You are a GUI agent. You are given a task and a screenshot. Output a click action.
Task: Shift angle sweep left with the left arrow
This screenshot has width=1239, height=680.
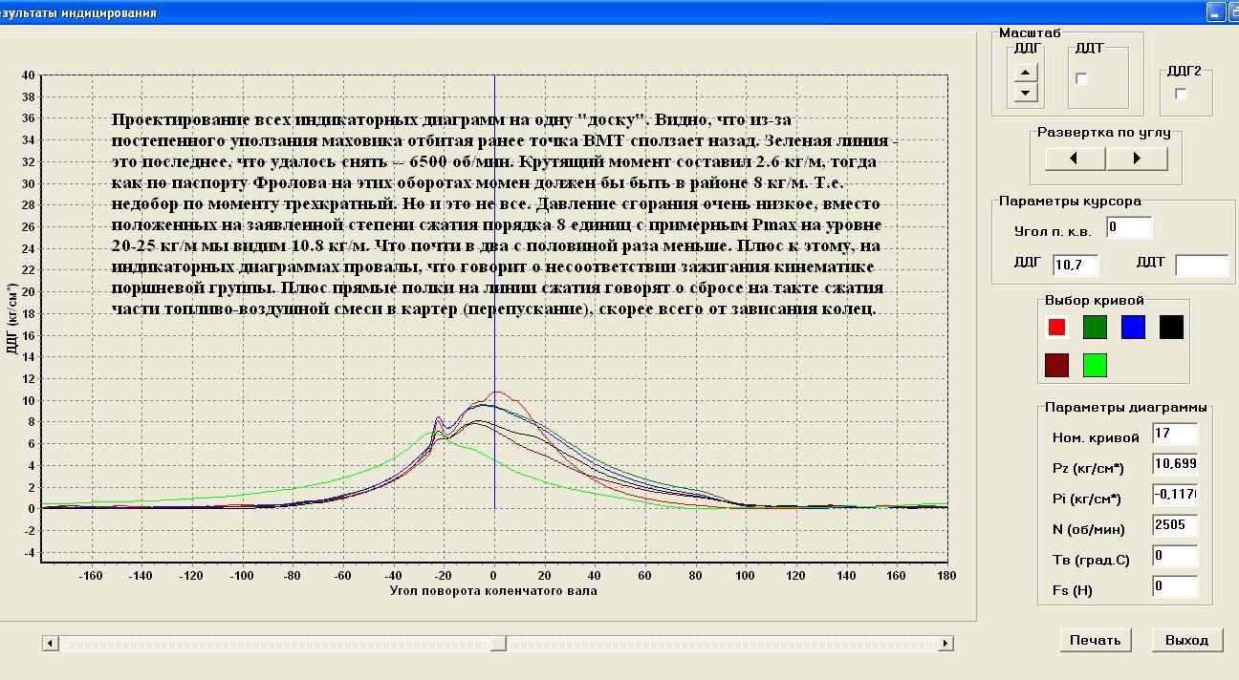click(x=1075, y=159)
